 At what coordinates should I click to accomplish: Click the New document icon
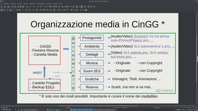(2, 7)
